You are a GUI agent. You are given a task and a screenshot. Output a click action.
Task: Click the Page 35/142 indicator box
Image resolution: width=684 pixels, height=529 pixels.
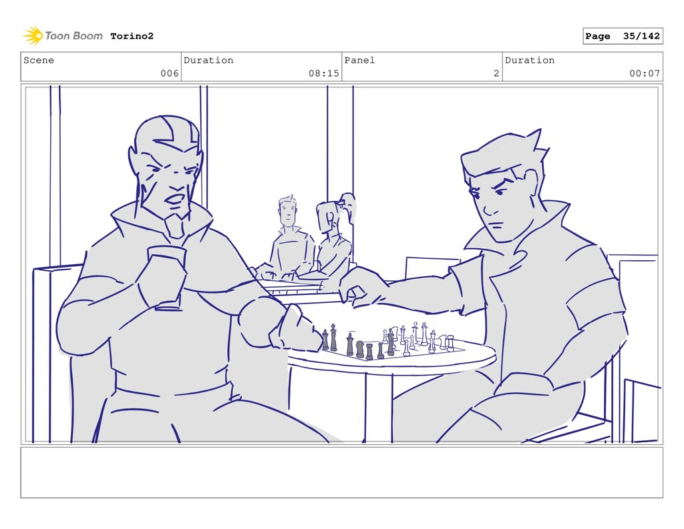point(623,36)
